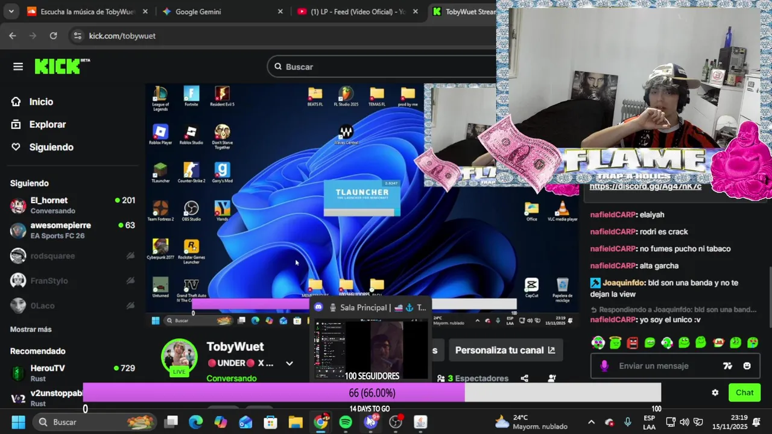Screen dimensions: 772x434
Task: Pick the headphones frog emote
Action: 598,343
